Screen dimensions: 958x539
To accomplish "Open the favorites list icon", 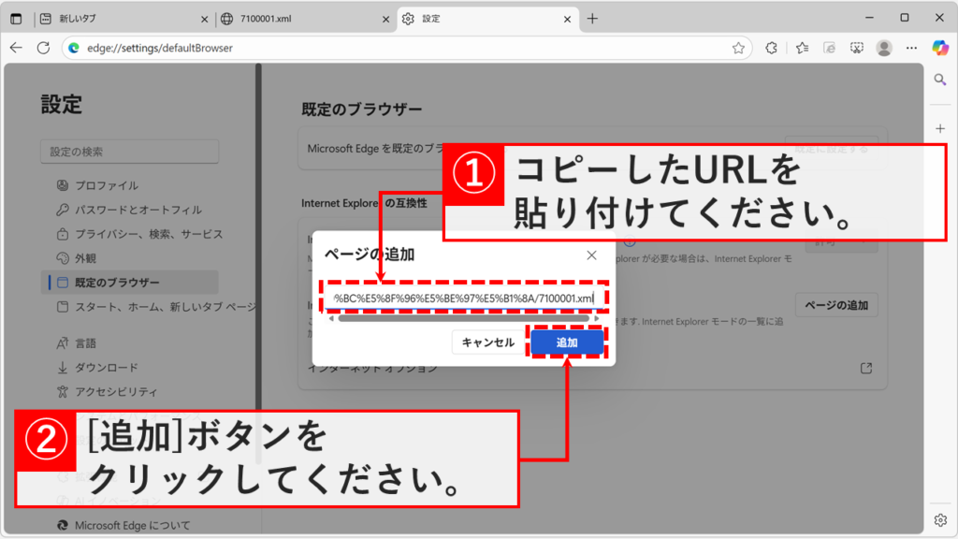I will (800, 48).
